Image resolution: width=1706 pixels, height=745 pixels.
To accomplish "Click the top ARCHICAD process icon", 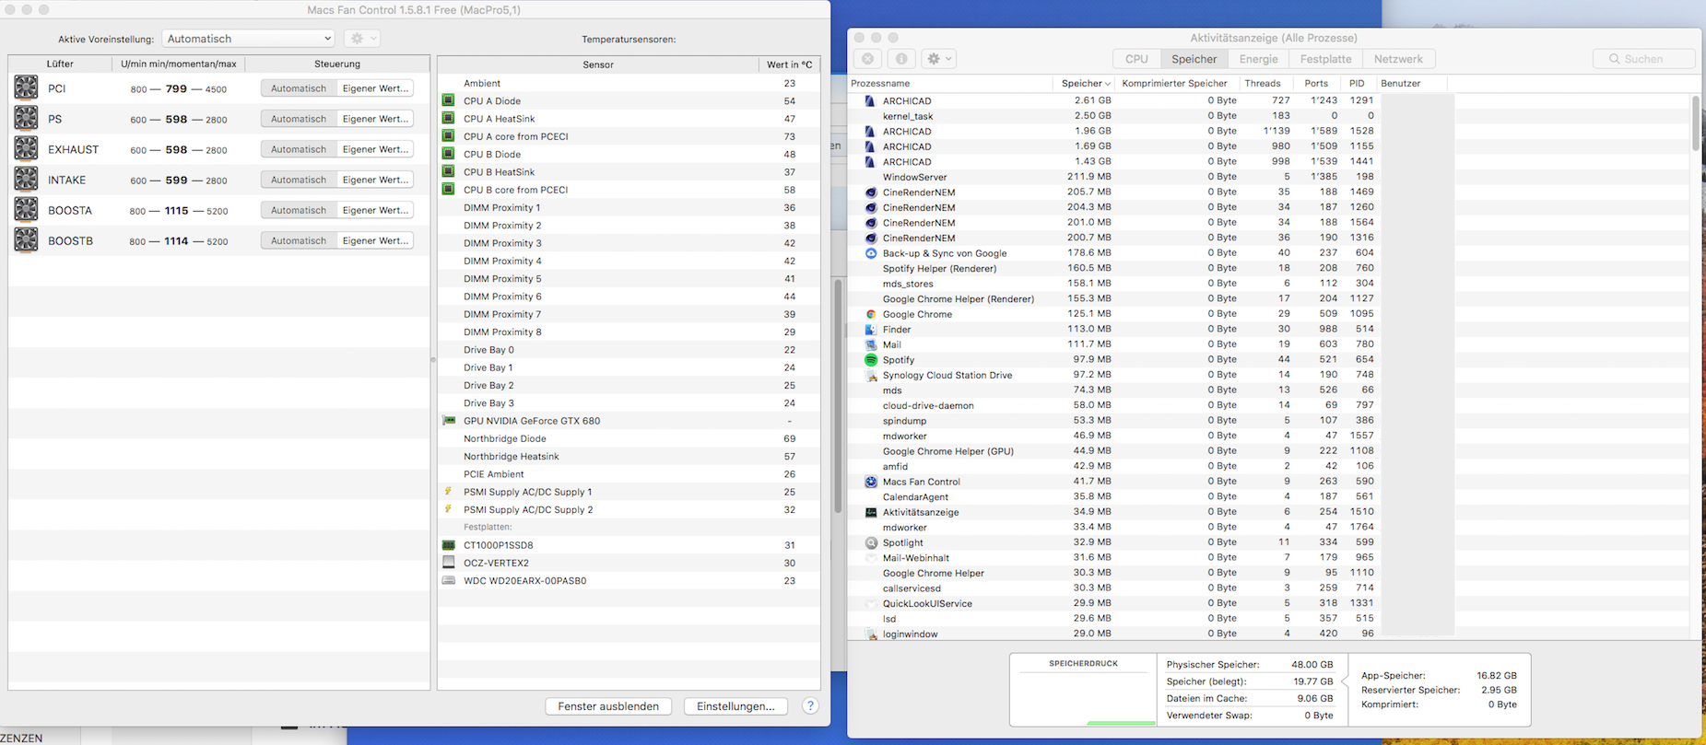I will click(x=870, y=100).
